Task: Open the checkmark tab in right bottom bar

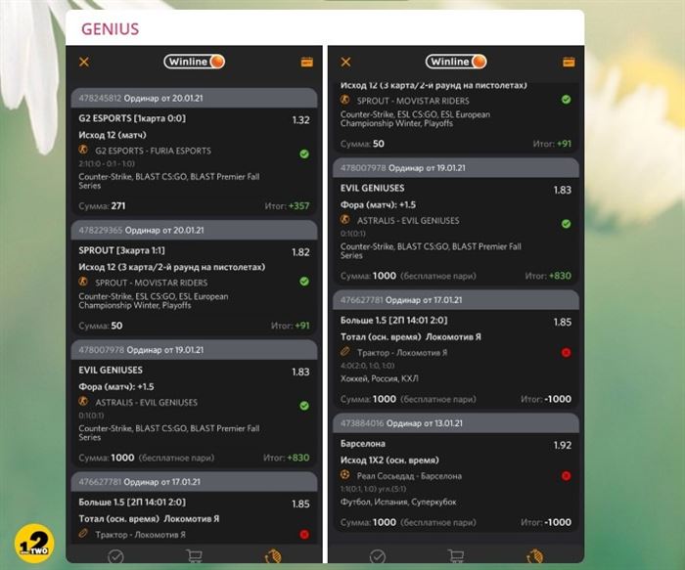Action: (x=378, y=556)
